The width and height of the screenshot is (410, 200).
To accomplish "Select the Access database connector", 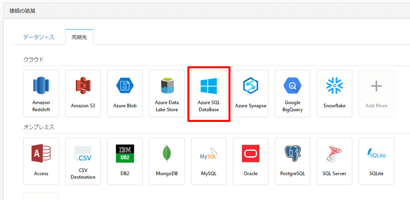I will [x=41, y=161].
